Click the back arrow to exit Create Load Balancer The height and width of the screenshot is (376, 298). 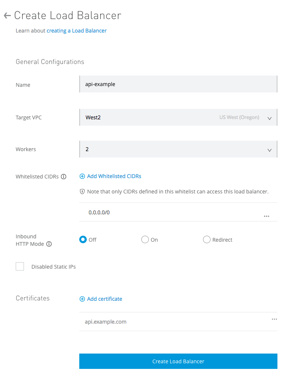7,15
